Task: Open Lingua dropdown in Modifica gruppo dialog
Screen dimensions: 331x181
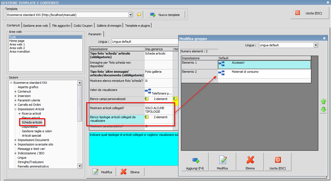Action: click(315, 45)
